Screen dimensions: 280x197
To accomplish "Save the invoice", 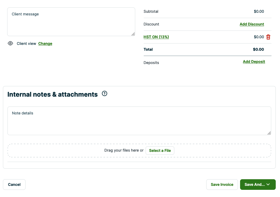I will [x=222, y=184].
